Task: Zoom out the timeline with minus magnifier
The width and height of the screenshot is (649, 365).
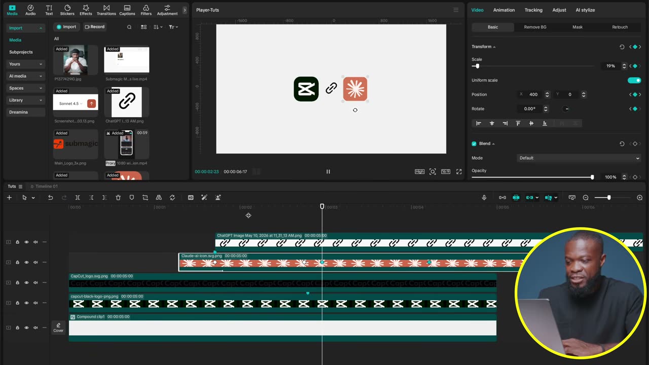Action: [x=586, y=198]
